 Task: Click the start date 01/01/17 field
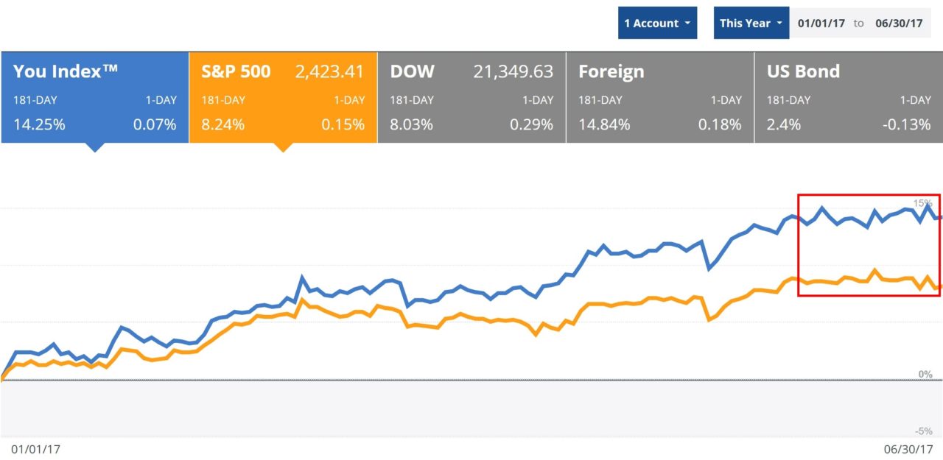click(821, 24)
